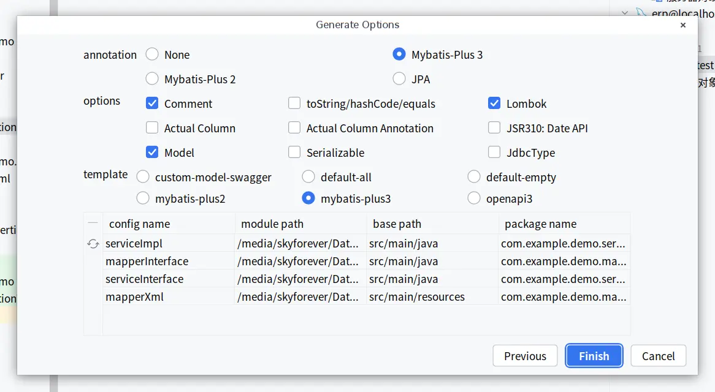Click package name cell of mapperInterface row

[x=565, y=262]
